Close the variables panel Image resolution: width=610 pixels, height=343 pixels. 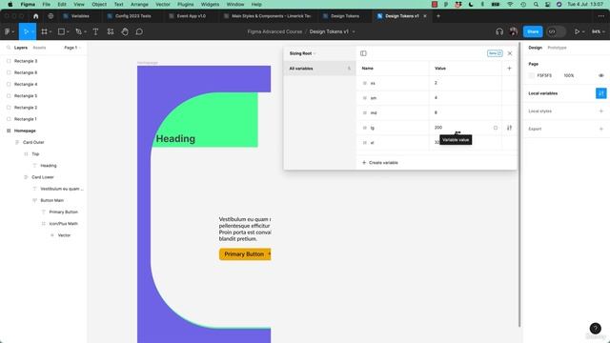click(510, 53)
